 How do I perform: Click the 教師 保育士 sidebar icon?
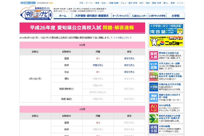click(154, 97)
